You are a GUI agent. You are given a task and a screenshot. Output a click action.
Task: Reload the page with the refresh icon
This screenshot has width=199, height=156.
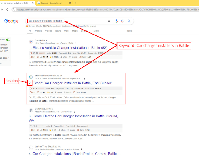coord(8,10)
